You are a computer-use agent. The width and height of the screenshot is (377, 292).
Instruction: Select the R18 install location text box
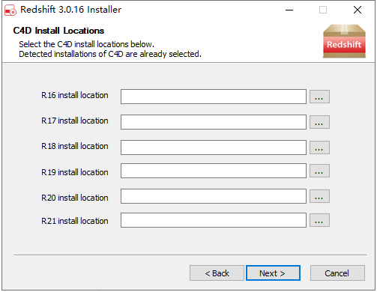point(214,147)
